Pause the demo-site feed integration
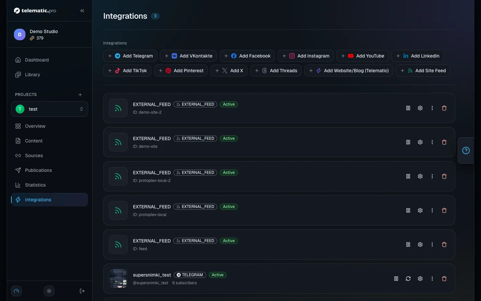This screenshot has width=481, height=301. click(408, 142)
